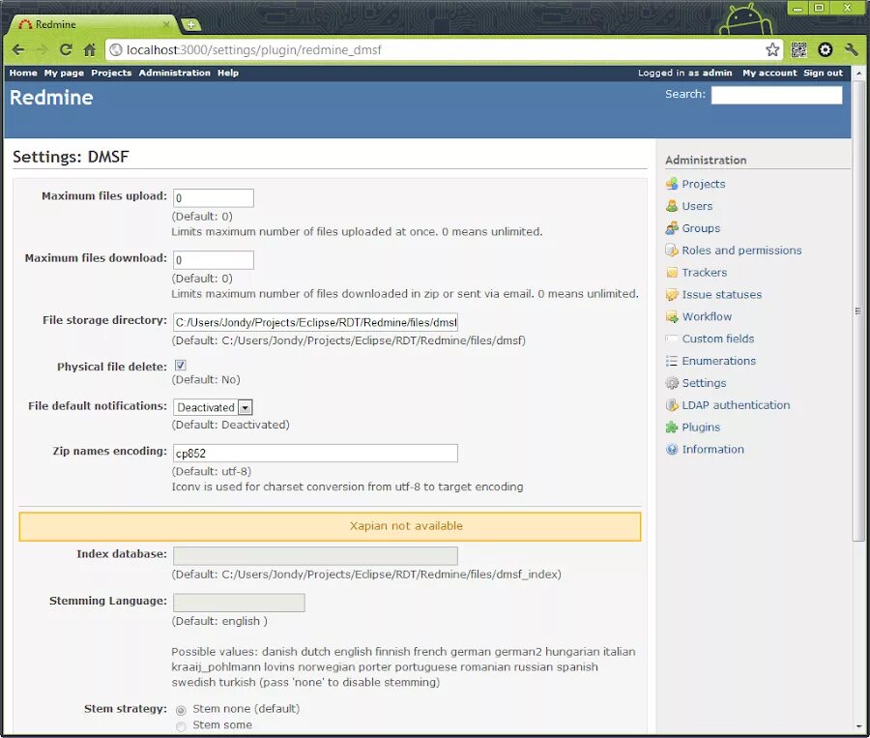The image size is (870, 738).
Task: Click the LDAP authentication icon
Action: (x=672, y=405)
